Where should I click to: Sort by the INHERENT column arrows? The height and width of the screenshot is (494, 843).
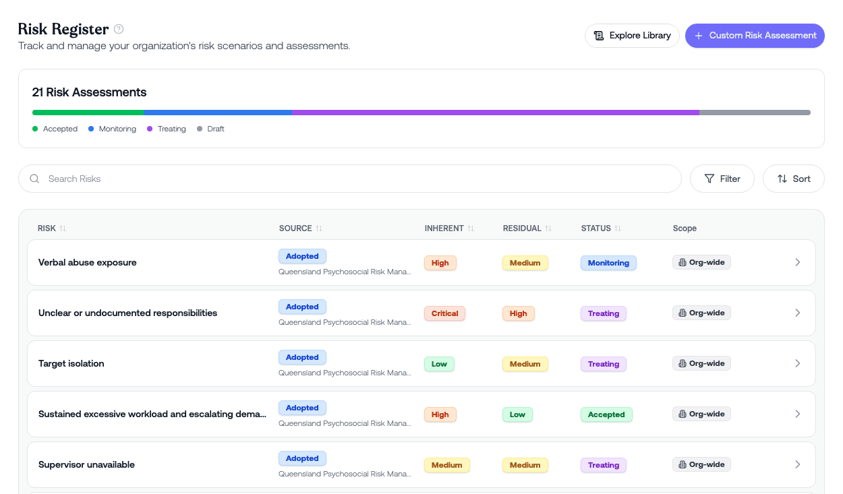471,228
